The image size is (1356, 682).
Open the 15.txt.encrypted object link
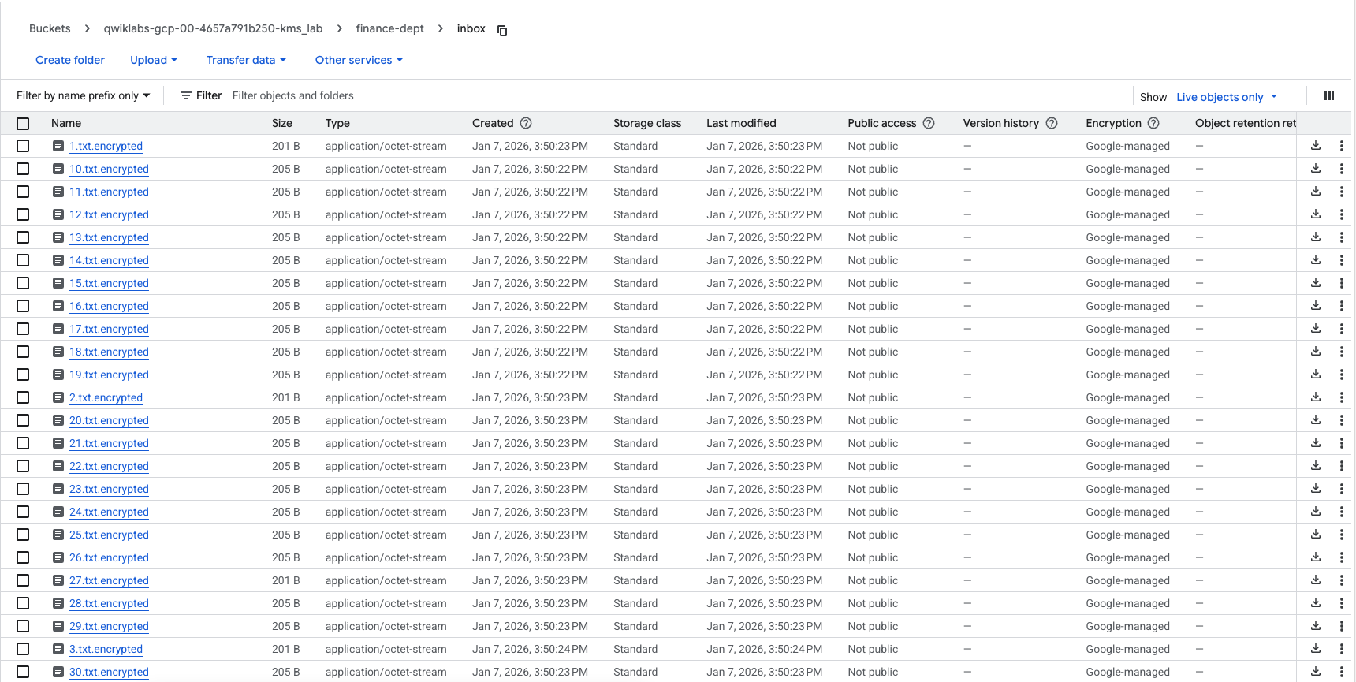click(x=109, y=283)
